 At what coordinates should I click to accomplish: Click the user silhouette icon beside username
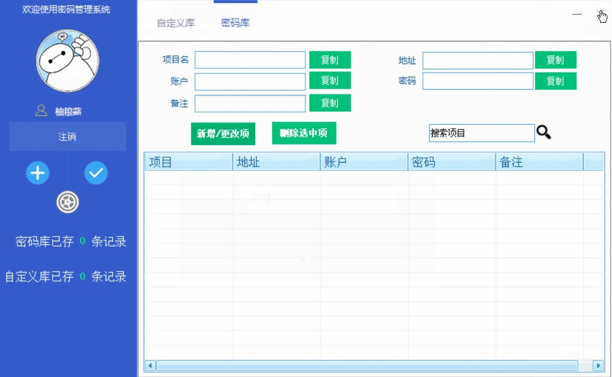[41, 111]
